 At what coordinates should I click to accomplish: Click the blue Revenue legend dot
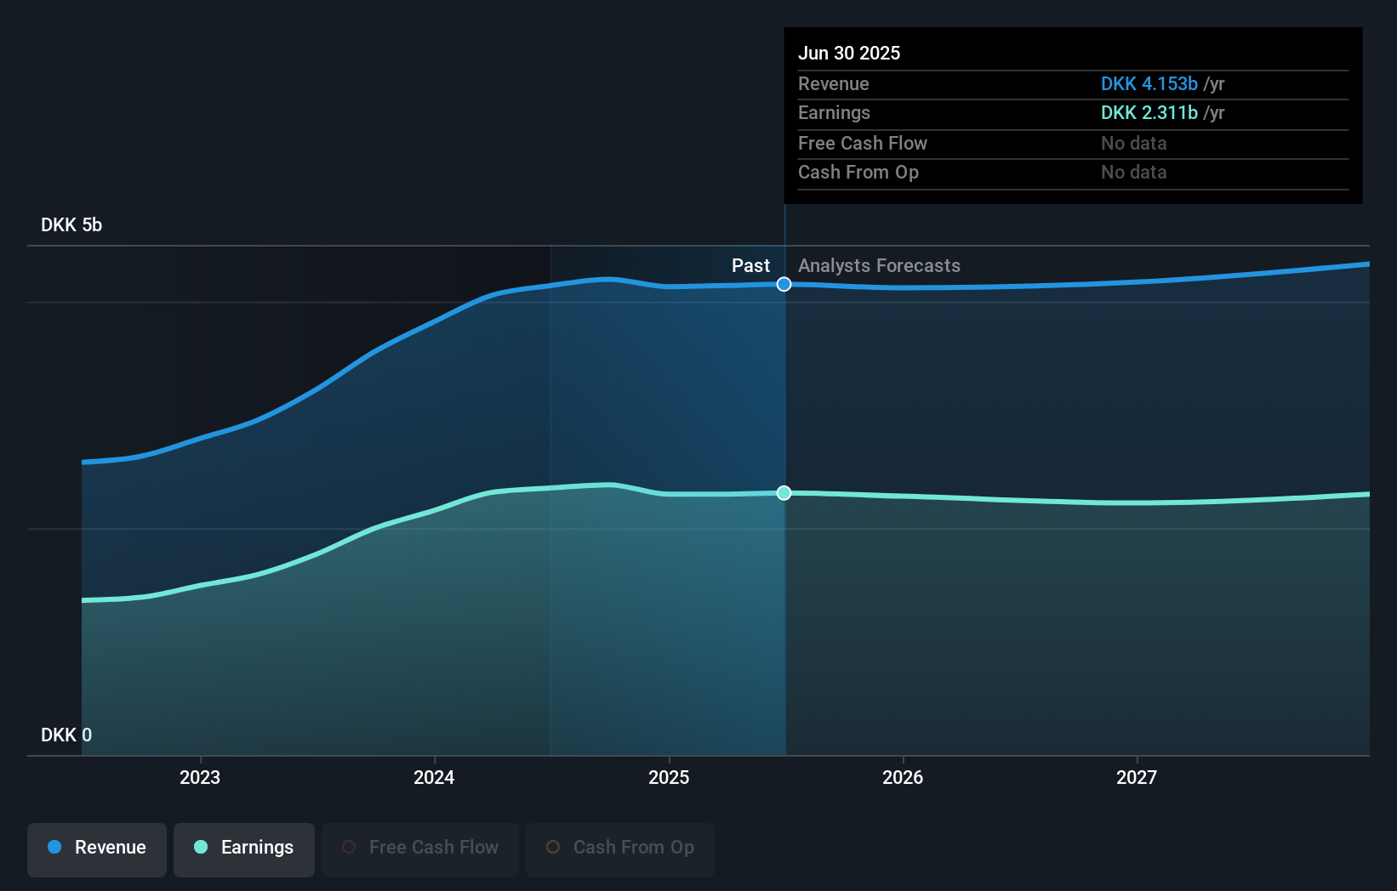click(x=54, y=848)
